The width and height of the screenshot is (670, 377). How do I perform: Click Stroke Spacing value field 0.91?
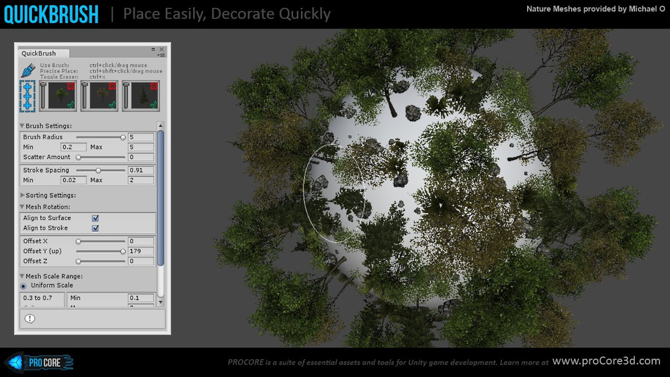[141, 170]
